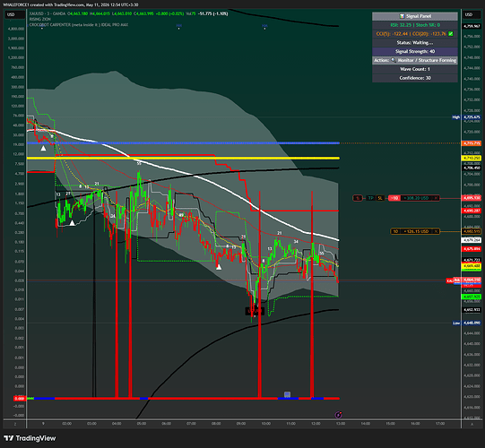Click the white triangle marker below first candles
485x448 pixels.
tap(43, 149)
